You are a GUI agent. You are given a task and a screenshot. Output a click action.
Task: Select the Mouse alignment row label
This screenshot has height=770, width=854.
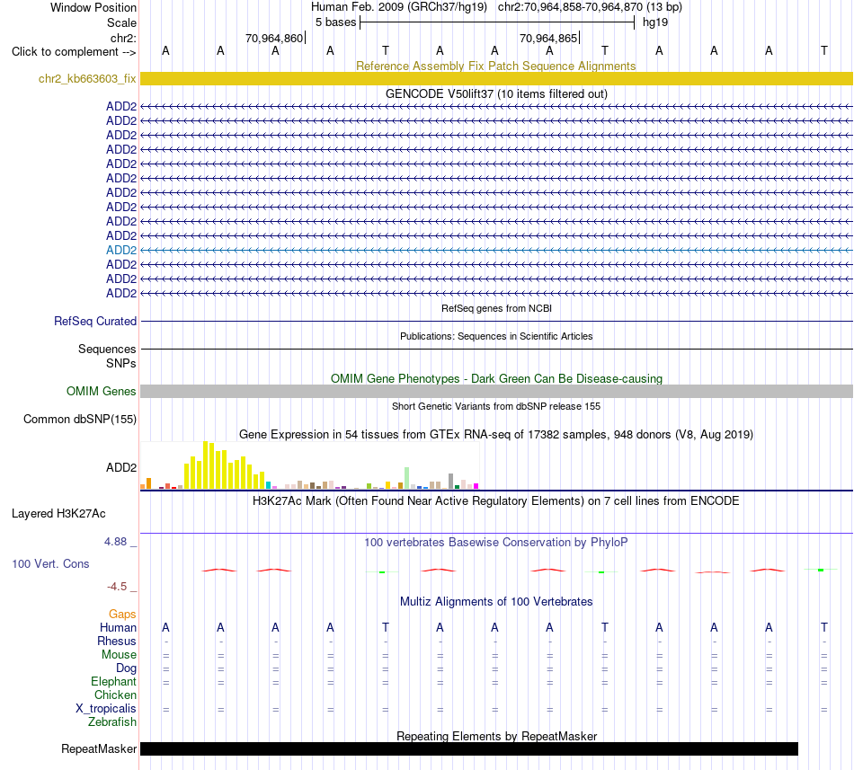point(119,655)
